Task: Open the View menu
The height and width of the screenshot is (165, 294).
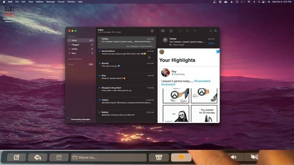Action: click(31, 2)
